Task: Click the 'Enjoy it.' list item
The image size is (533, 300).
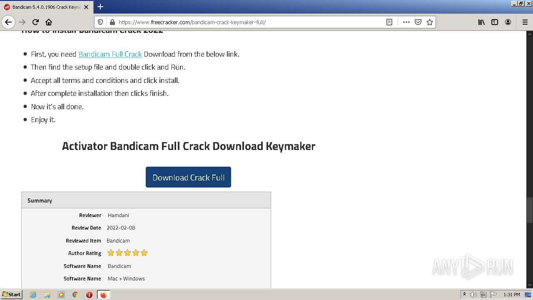Action: coord(43,120)
